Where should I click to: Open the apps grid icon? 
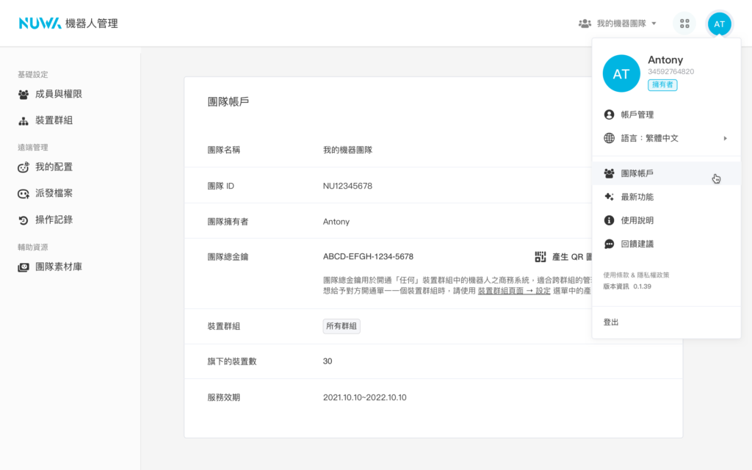click(x=684, y=23)
